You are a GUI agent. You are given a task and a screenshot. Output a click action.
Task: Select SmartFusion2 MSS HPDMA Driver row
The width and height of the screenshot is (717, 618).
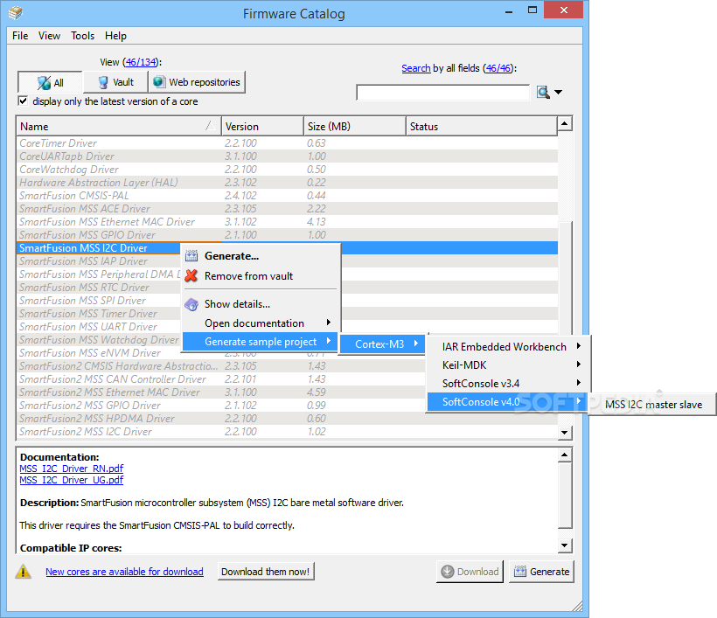287,419
